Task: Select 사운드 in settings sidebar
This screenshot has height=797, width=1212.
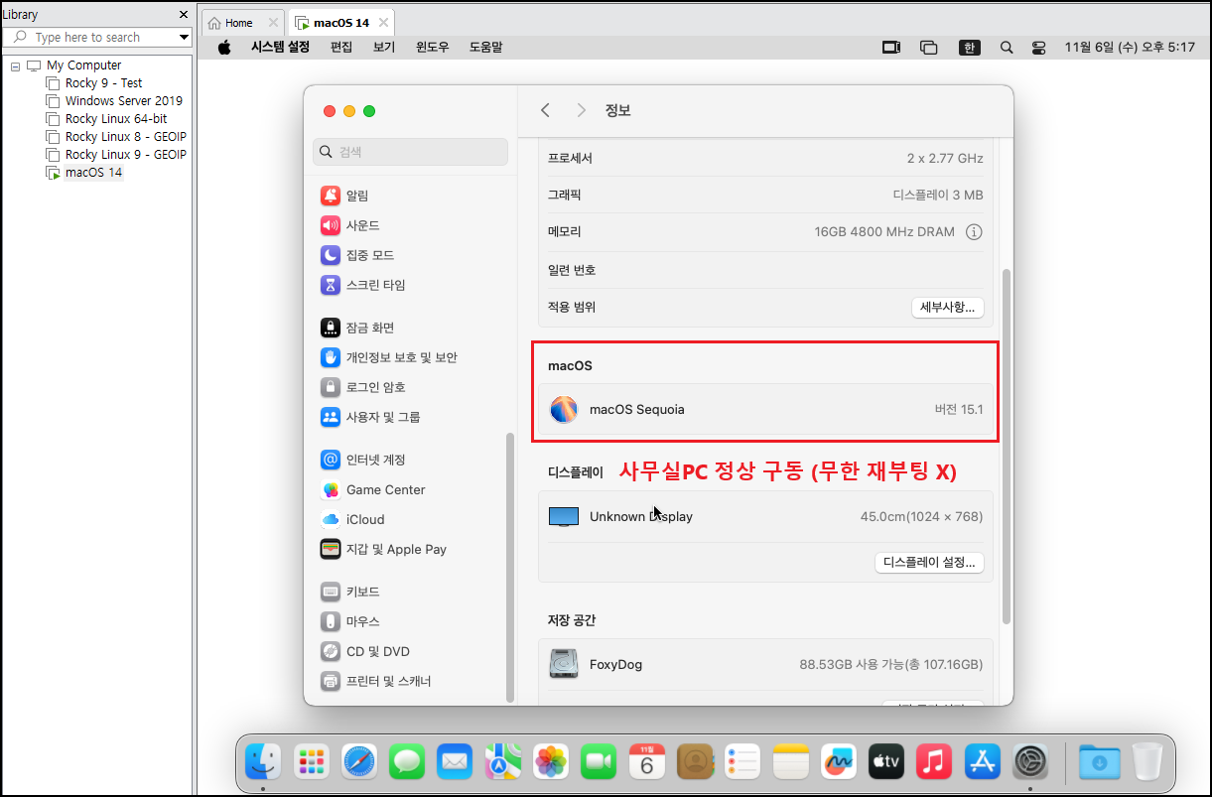Action: pos(349,225)
